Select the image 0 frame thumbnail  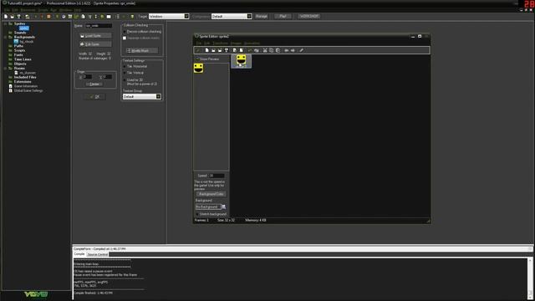pyautogui.click(x=242, y=61)
